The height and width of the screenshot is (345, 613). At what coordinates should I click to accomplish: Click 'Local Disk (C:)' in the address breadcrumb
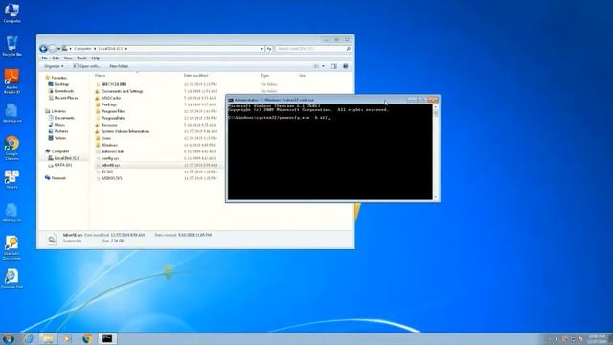click(x=110, y=49)
